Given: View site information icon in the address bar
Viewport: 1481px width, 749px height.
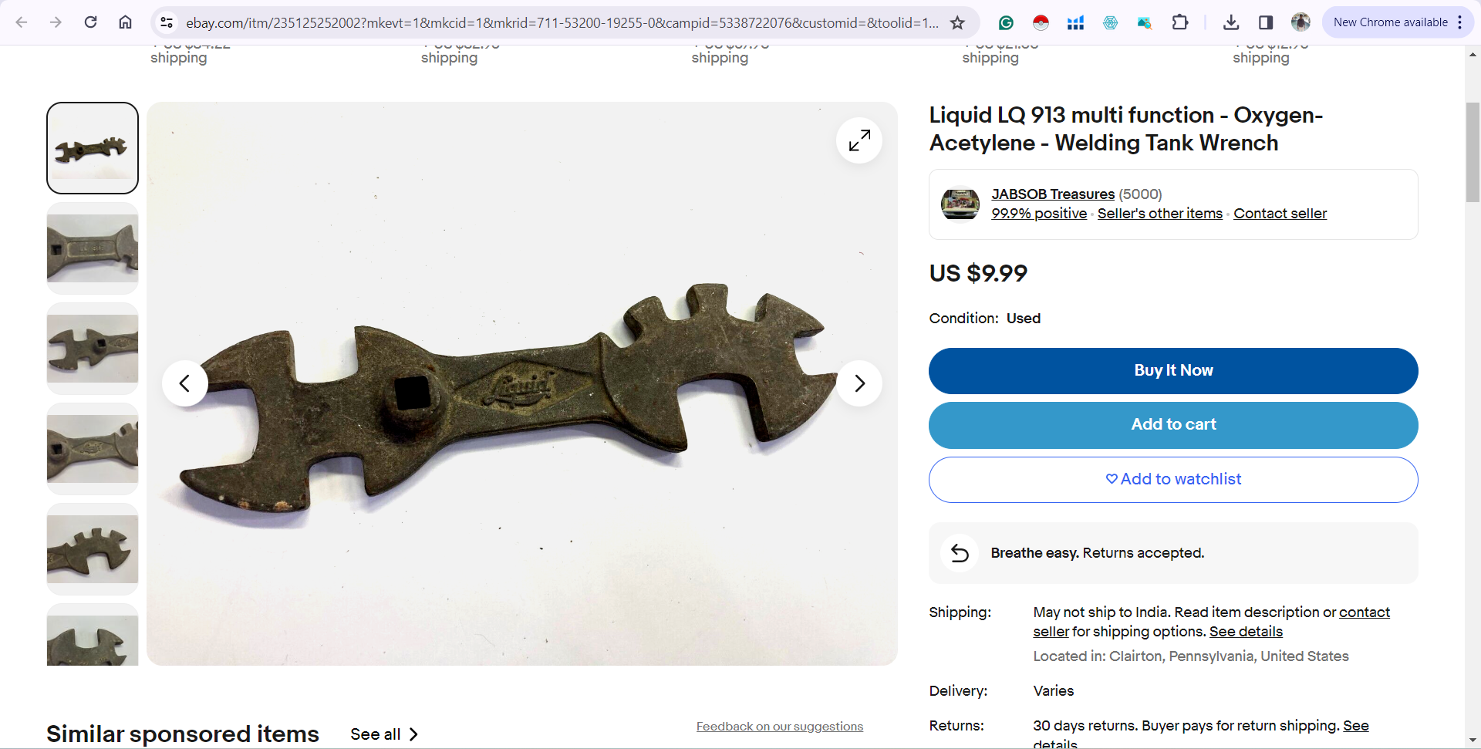Looking at the screenshot, I should [167, 22].
